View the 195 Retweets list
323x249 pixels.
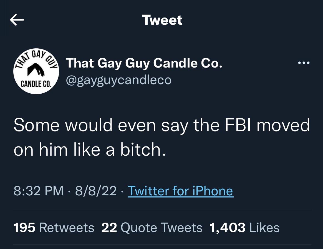pos(54,228)
